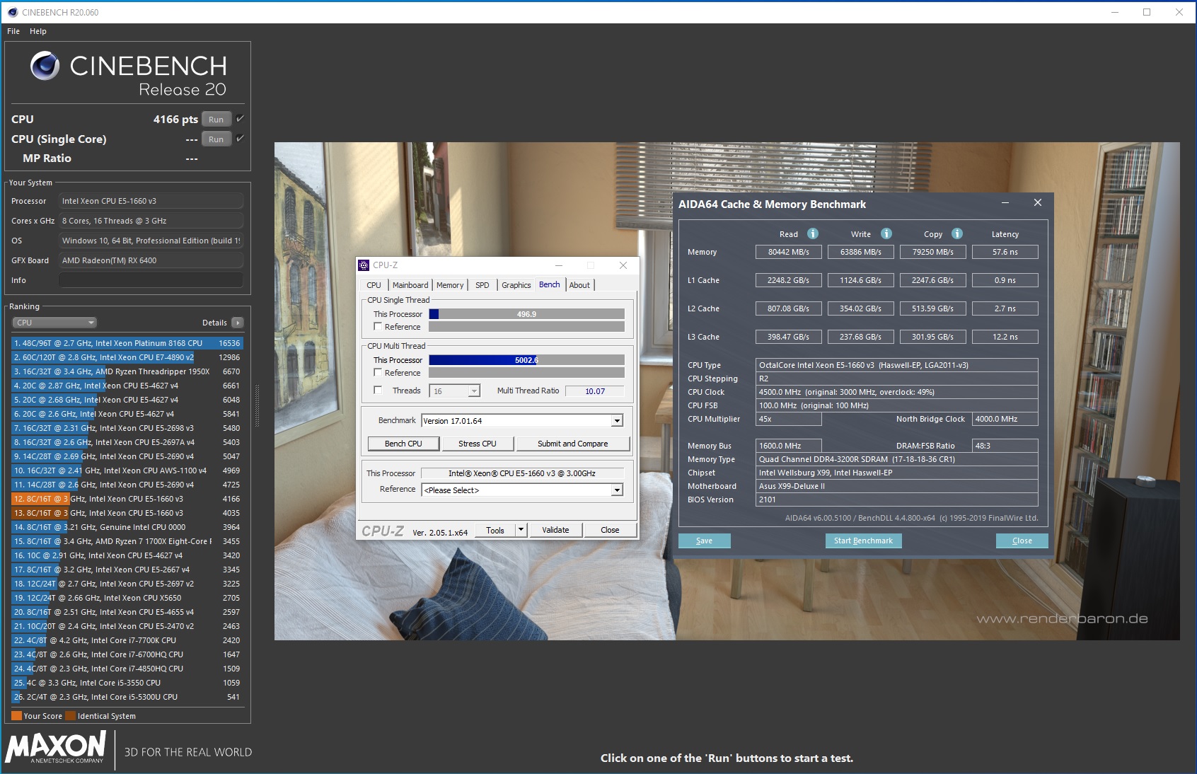Viewport: 1197px width, 774px height.
Task: Start the Stress CPU test
Action: tap(478, 444)
